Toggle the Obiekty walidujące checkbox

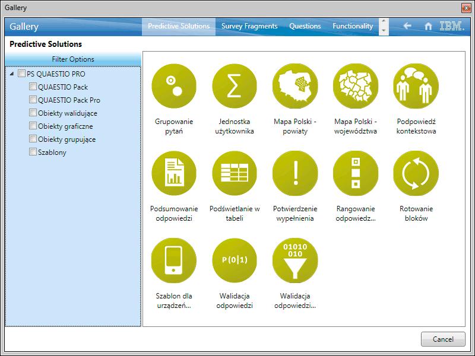coord(33,113)
